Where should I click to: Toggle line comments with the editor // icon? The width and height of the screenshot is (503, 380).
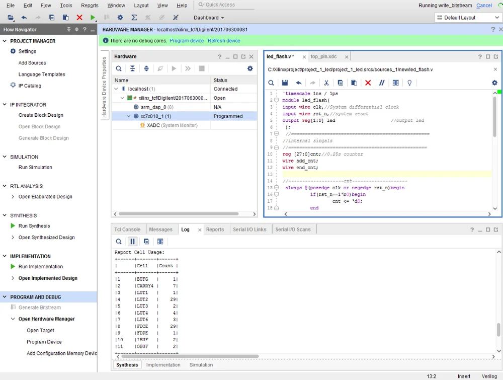tap(382, 83)
